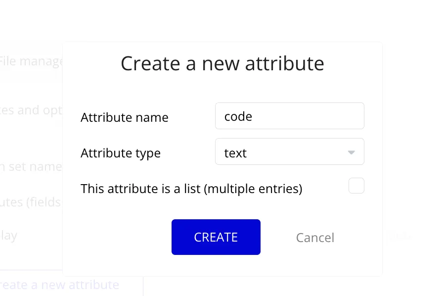Place cursor on the word 'code'

pos(238,116)
